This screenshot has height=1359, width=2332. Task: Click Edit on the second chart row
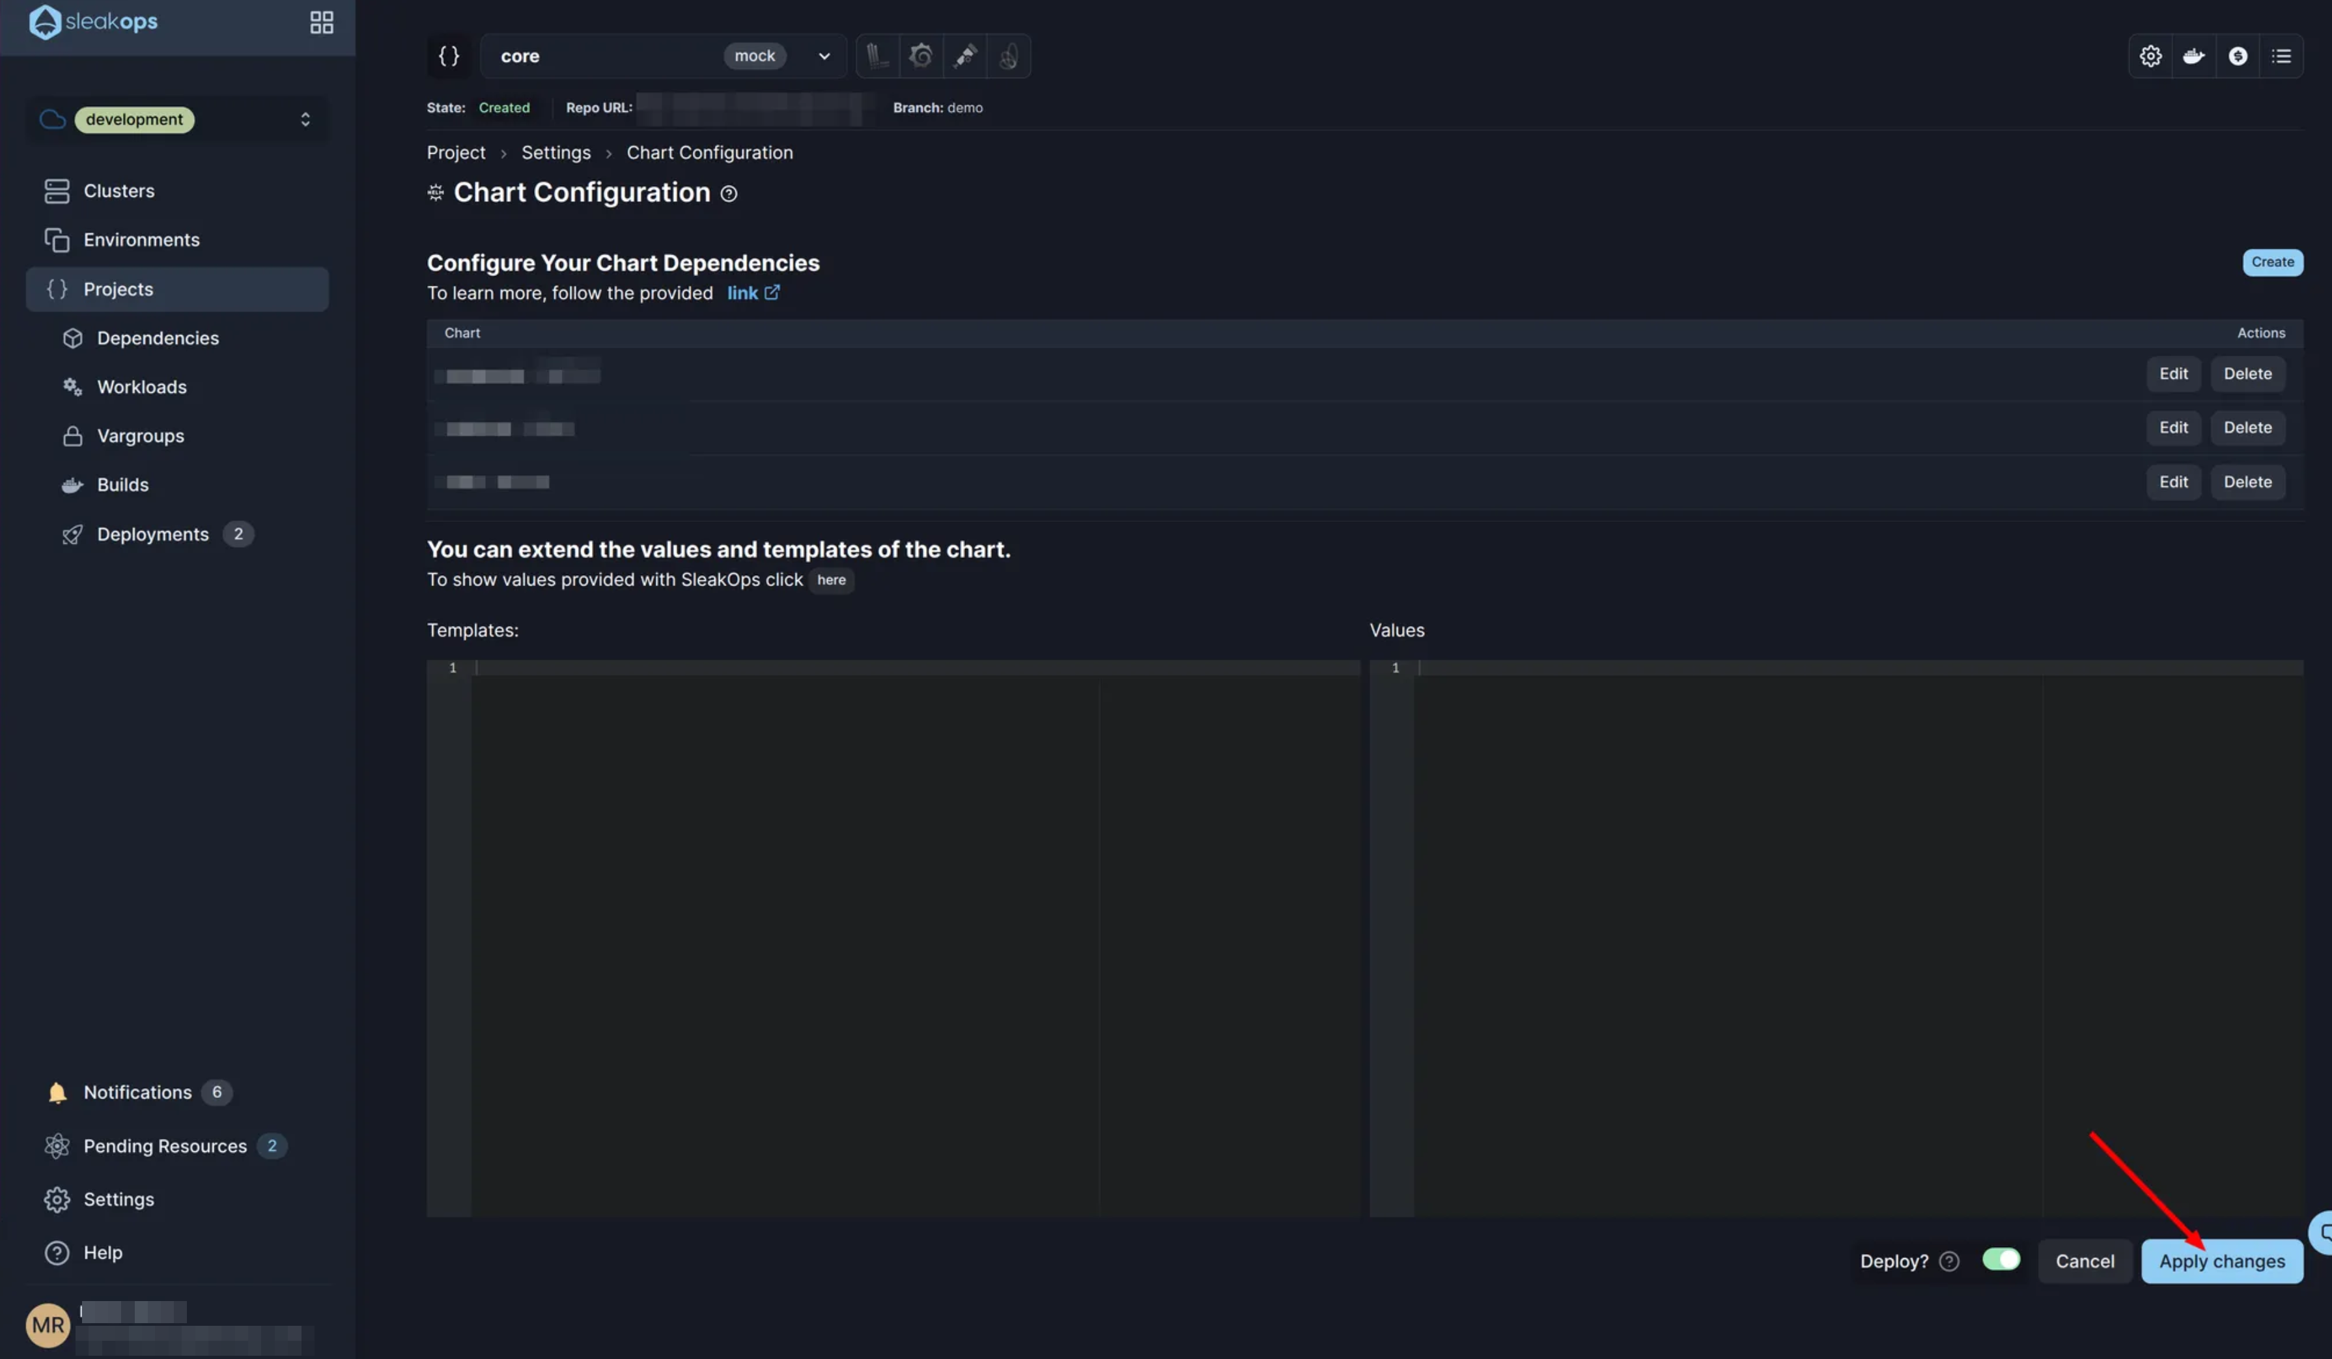pyautogui.click(x=2173, y=427)
